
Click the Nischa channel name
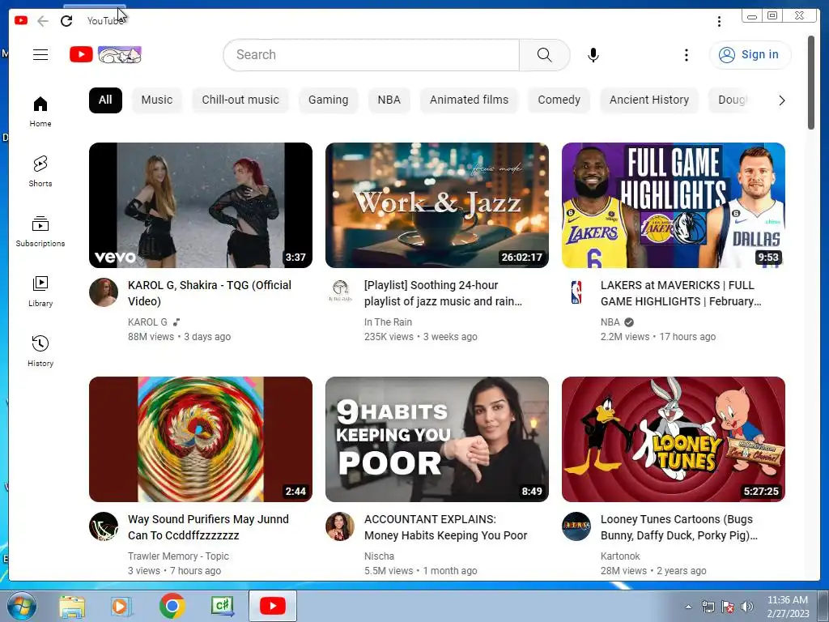[379, 556]
